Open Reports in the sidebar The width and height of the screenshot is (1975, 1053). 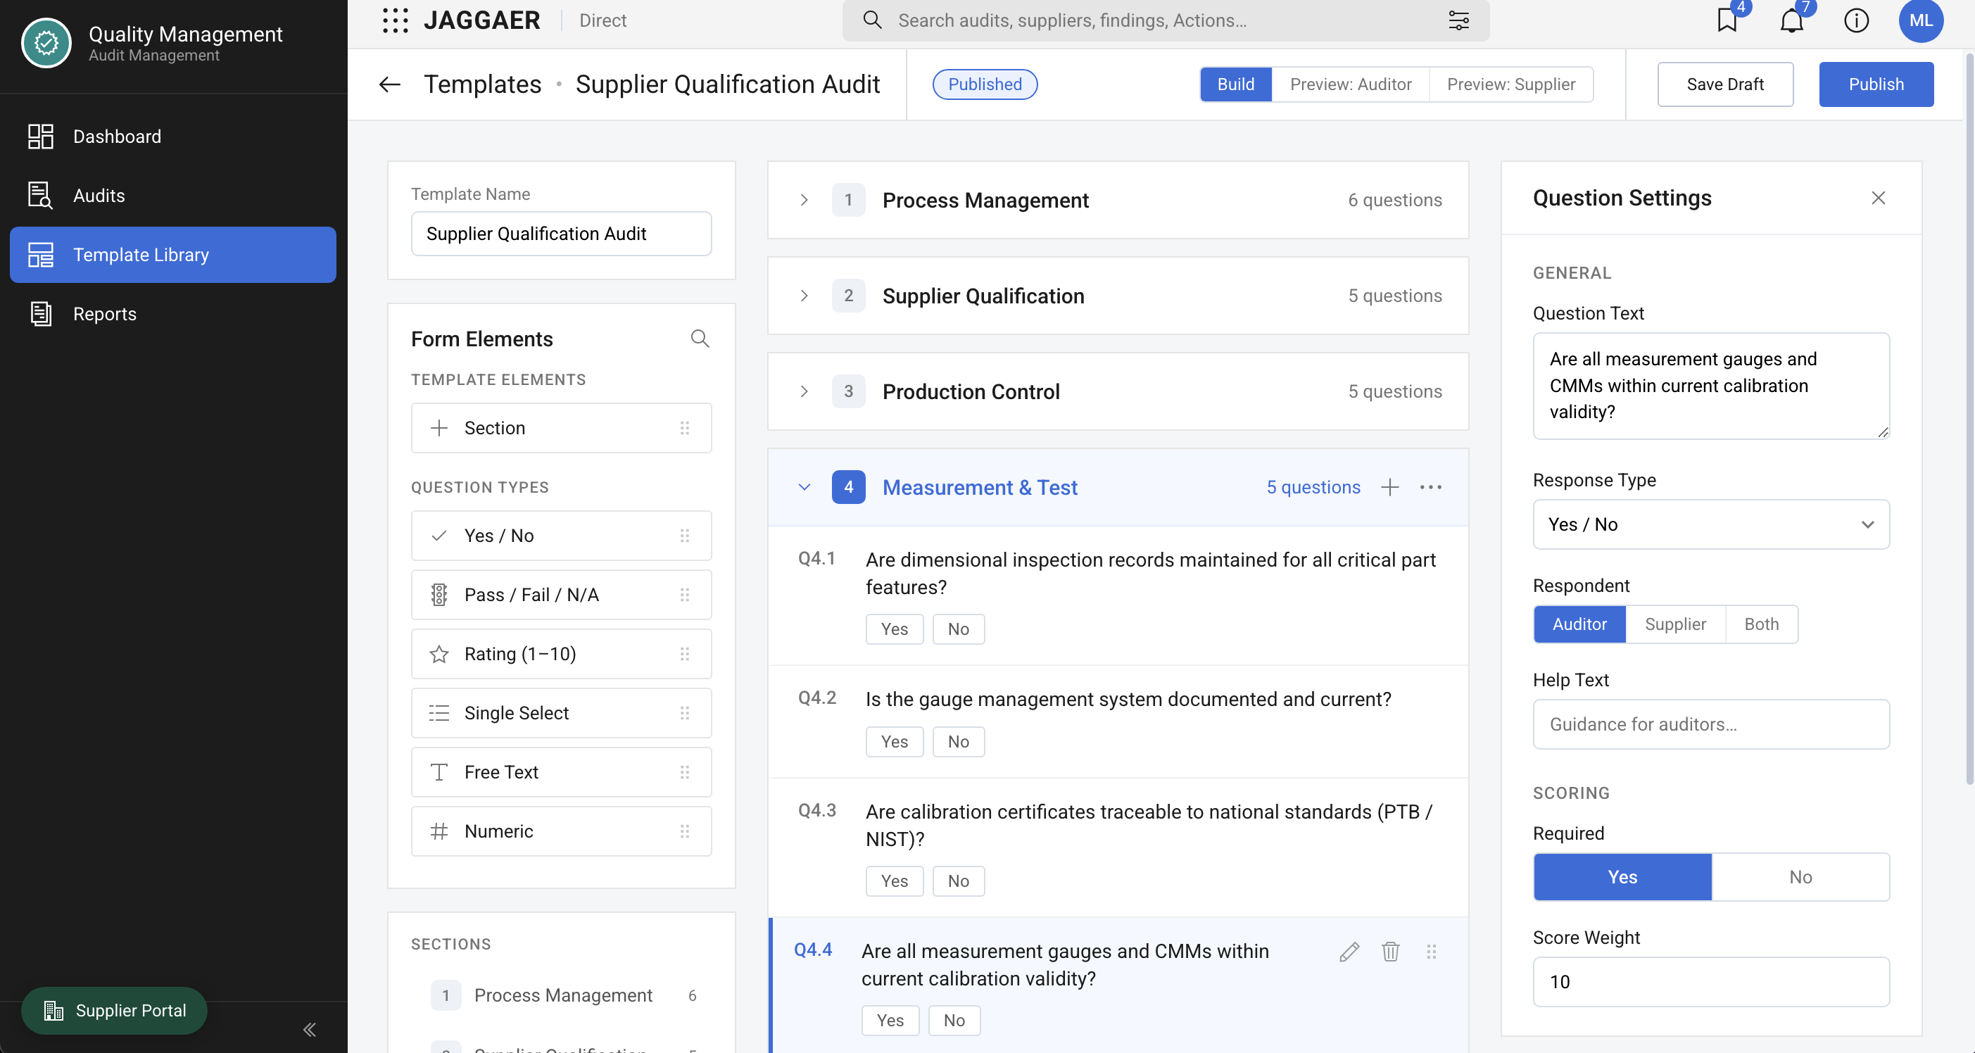pyautogui.click(x=172, y=314)
